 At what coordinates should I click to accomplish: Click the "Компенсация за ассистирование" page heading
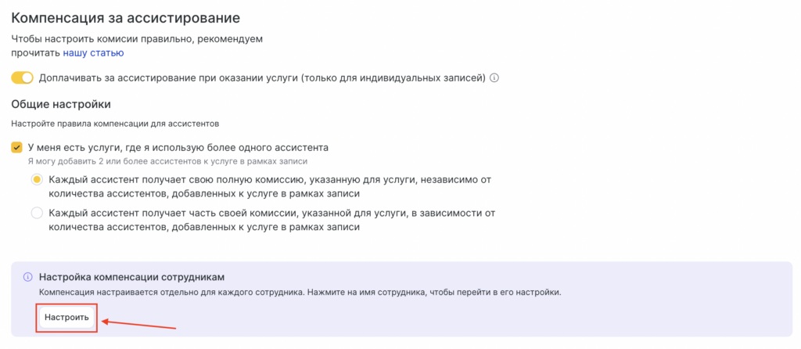[x=125, y=16]
